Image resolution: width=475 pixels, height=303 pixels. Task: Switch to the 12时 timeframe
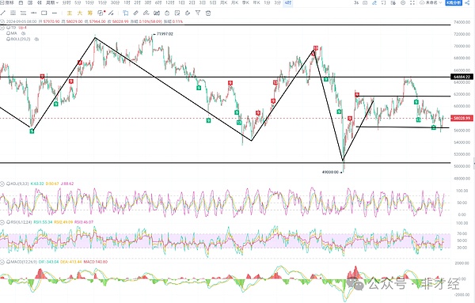(x=170, y=2)
